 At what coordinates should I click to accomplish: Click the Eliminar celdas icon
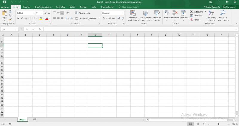[x=175, y=13]
